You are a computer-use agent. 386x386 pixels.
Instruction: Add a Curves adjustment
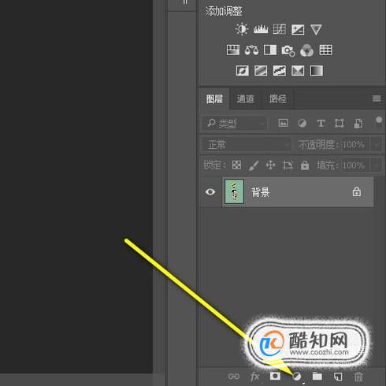click(280, 29)
